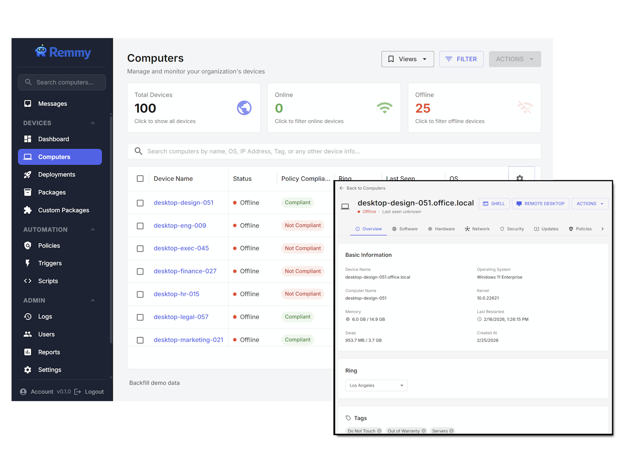Select the desktop-legal-057 checkbox
Viewport: 622px width, 453px height.
pos(140,317)
